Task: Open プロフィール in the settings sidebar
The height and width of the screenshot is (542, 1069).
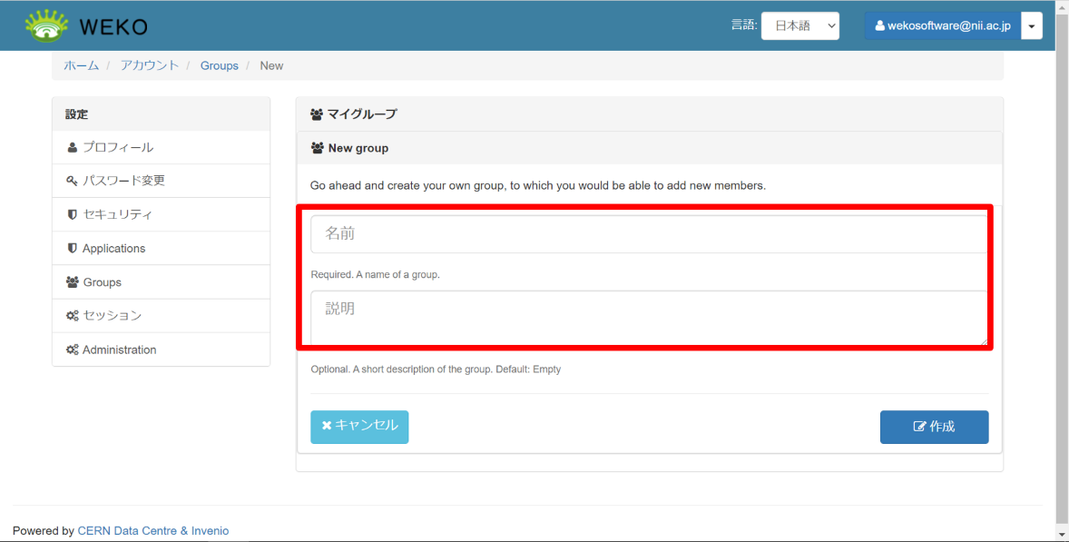Action: 117,147
